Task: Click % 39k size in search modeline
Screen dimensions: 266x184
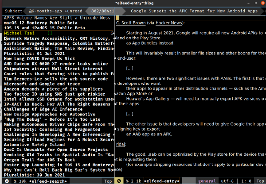Action: pos(20,181)
